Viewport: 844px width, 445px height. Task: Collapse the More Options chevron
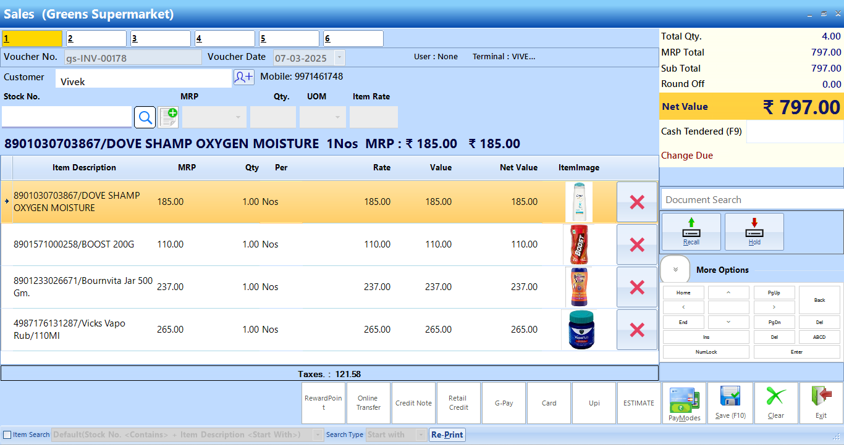[x=675, y=270]
